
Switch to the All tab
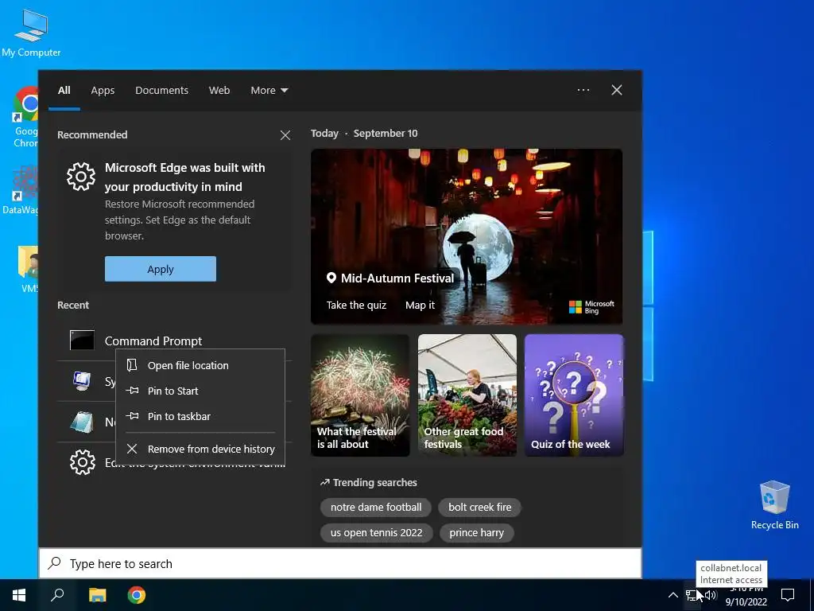(x=64, y=91)
